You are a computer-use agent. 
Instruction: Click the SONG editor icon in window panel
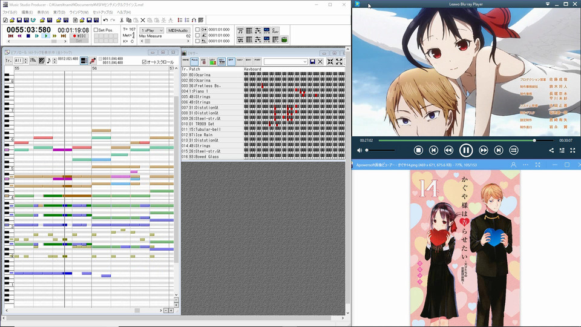click(240, 30)
